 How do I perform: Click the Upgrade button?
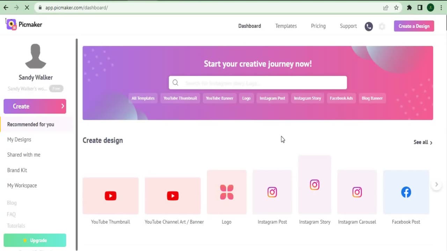pyautogui.click(x=35, y=240)
